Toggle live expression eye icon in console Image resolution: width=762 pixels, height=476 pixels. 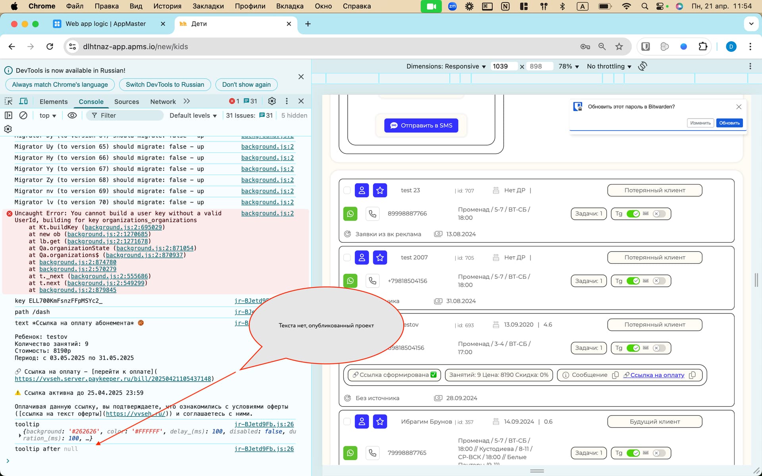[72, 115]
